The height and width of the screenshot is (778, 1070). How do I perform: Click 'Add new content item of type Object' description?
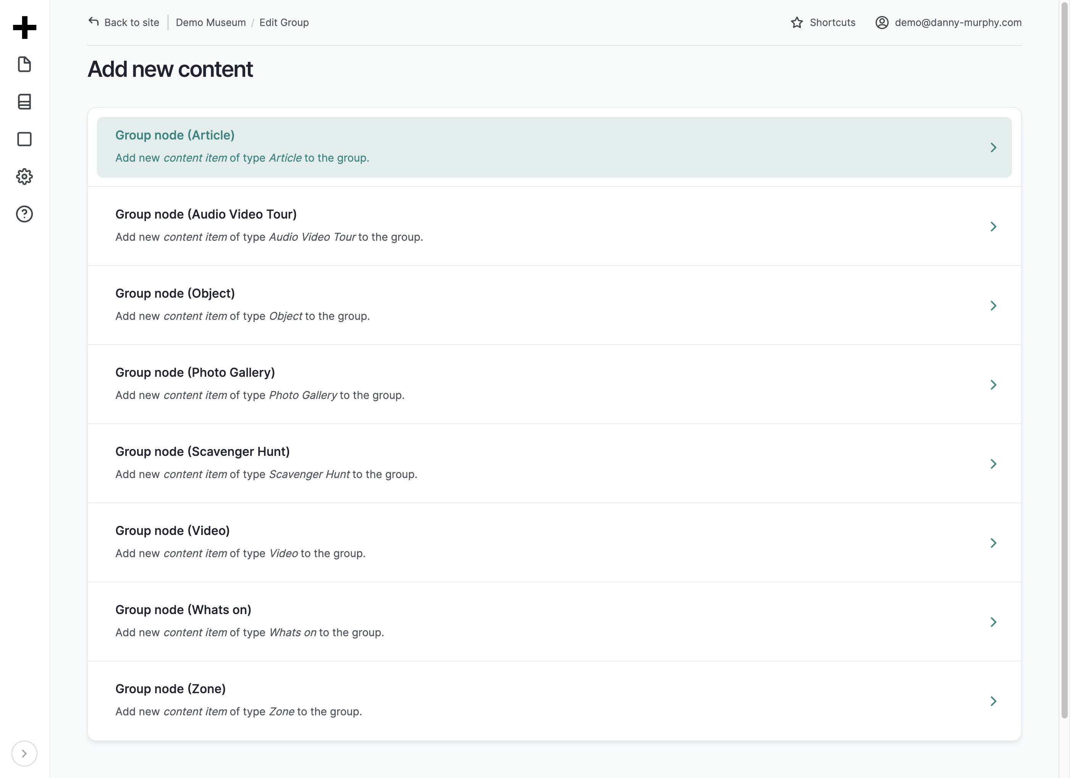[x=242, y=316]
